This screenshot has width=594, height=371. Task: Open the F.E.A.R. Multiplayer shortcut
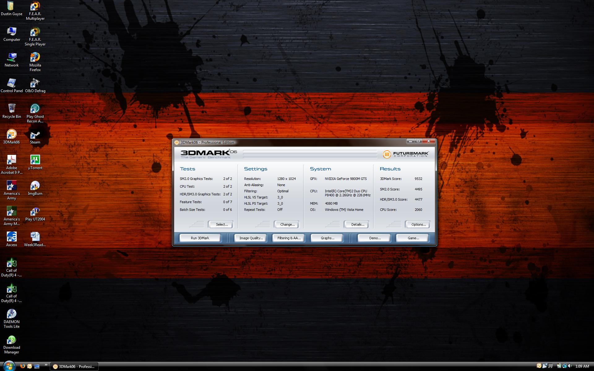pyautogui.click(x=35, y=6)
